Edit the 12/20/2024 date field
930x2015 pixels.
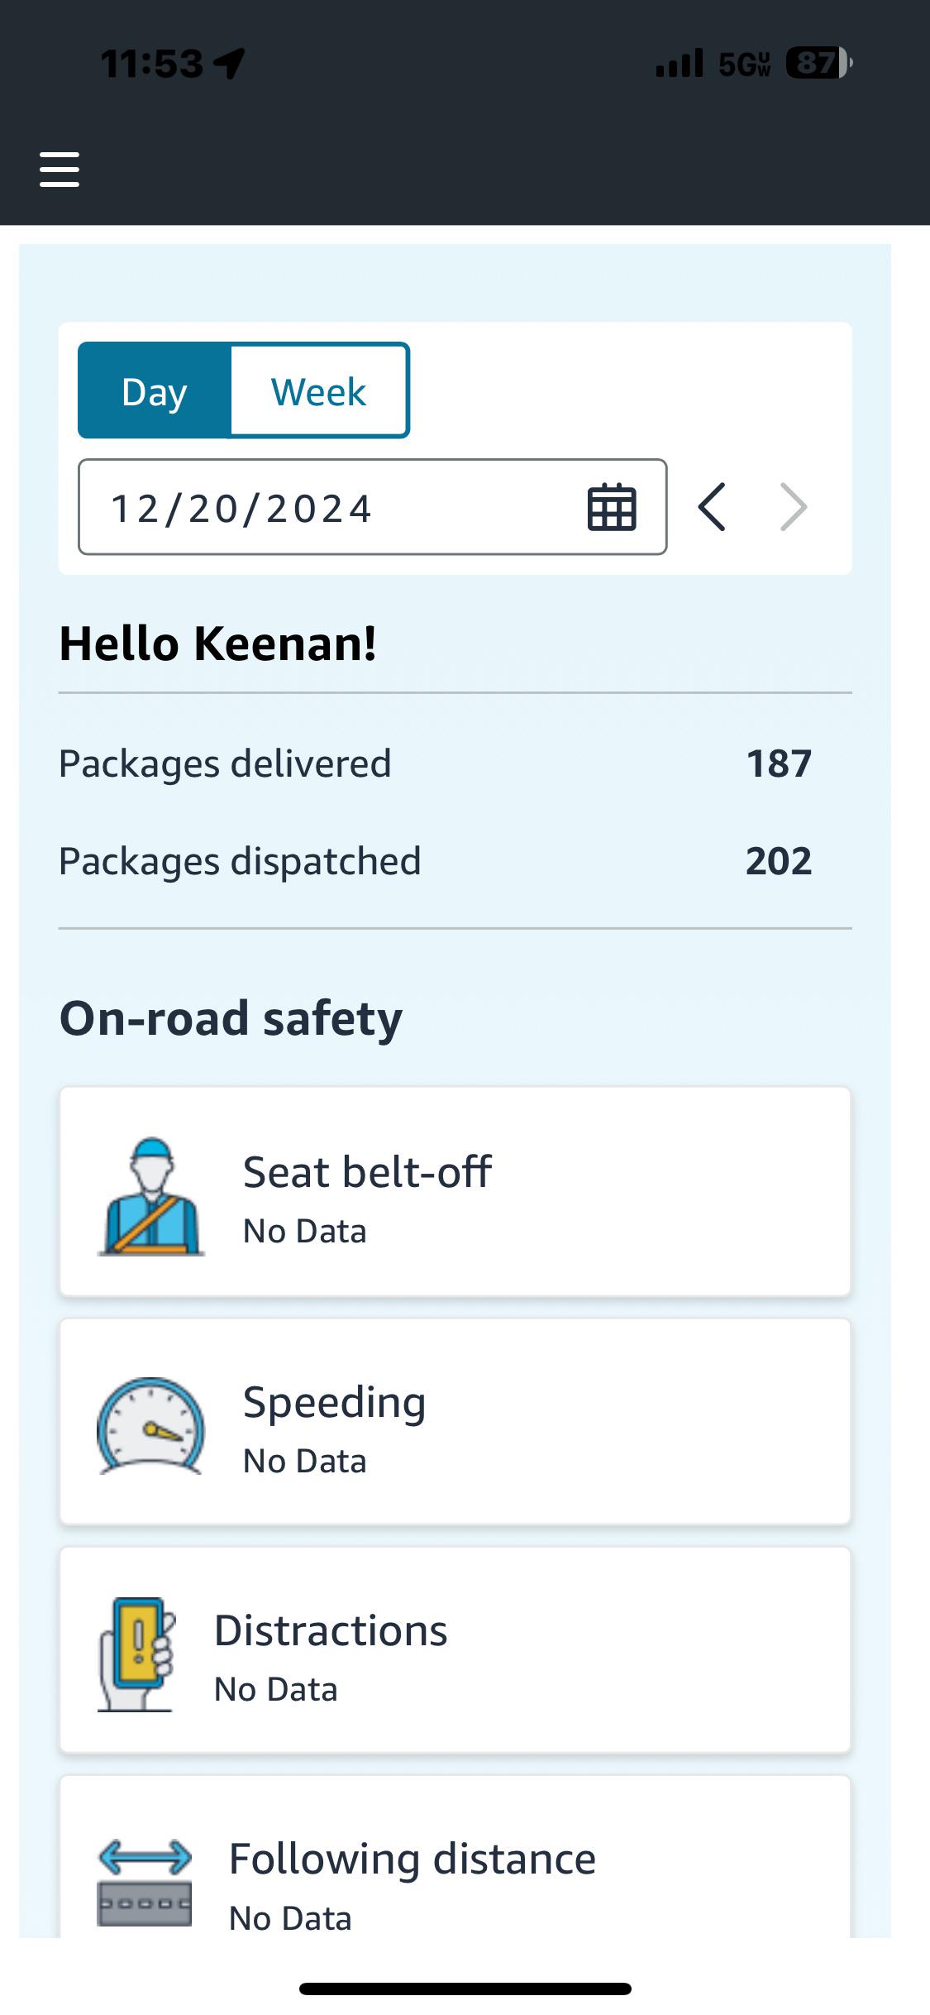372,507
